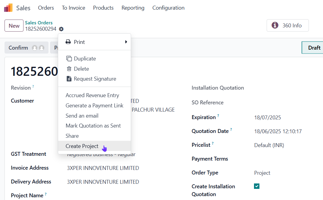
Task: Open the Orders menu
Action: click(46, 8)
